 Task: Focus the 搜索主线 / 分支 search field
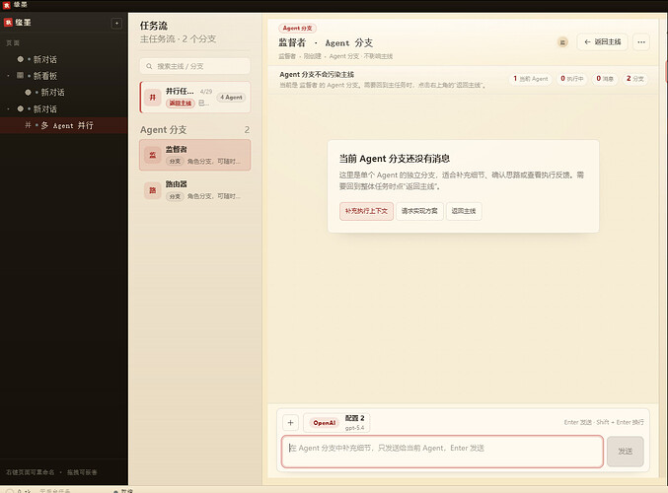(194, 66)
